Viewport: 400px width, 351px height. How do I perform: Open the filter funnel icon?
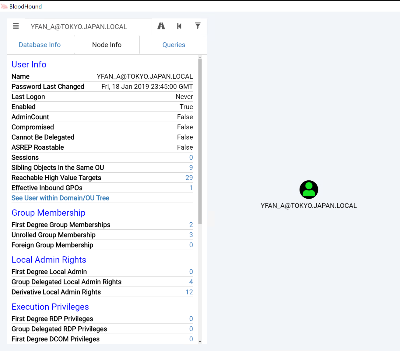click(x=198, y=26)
